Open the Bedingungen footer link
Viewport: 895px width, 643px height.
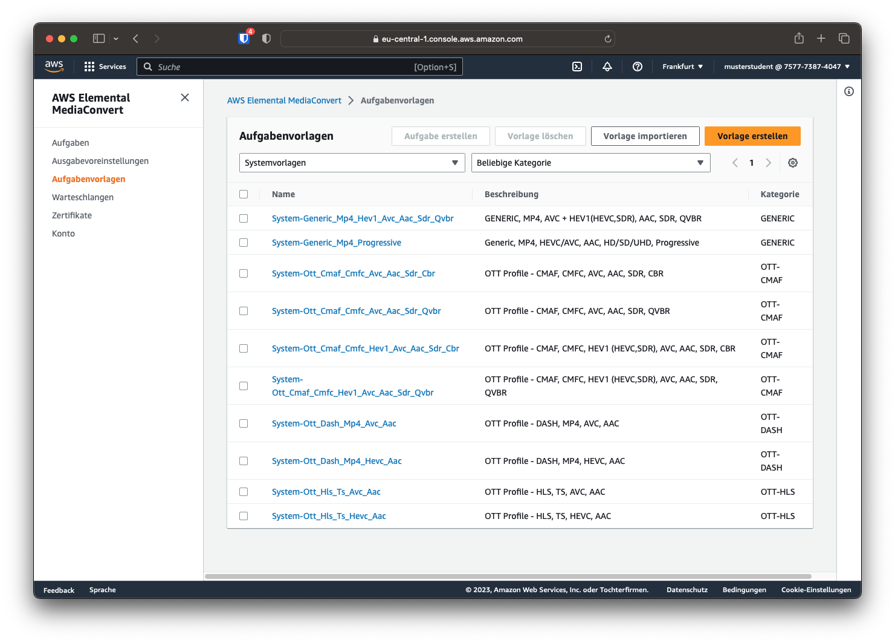coord(745,590)
